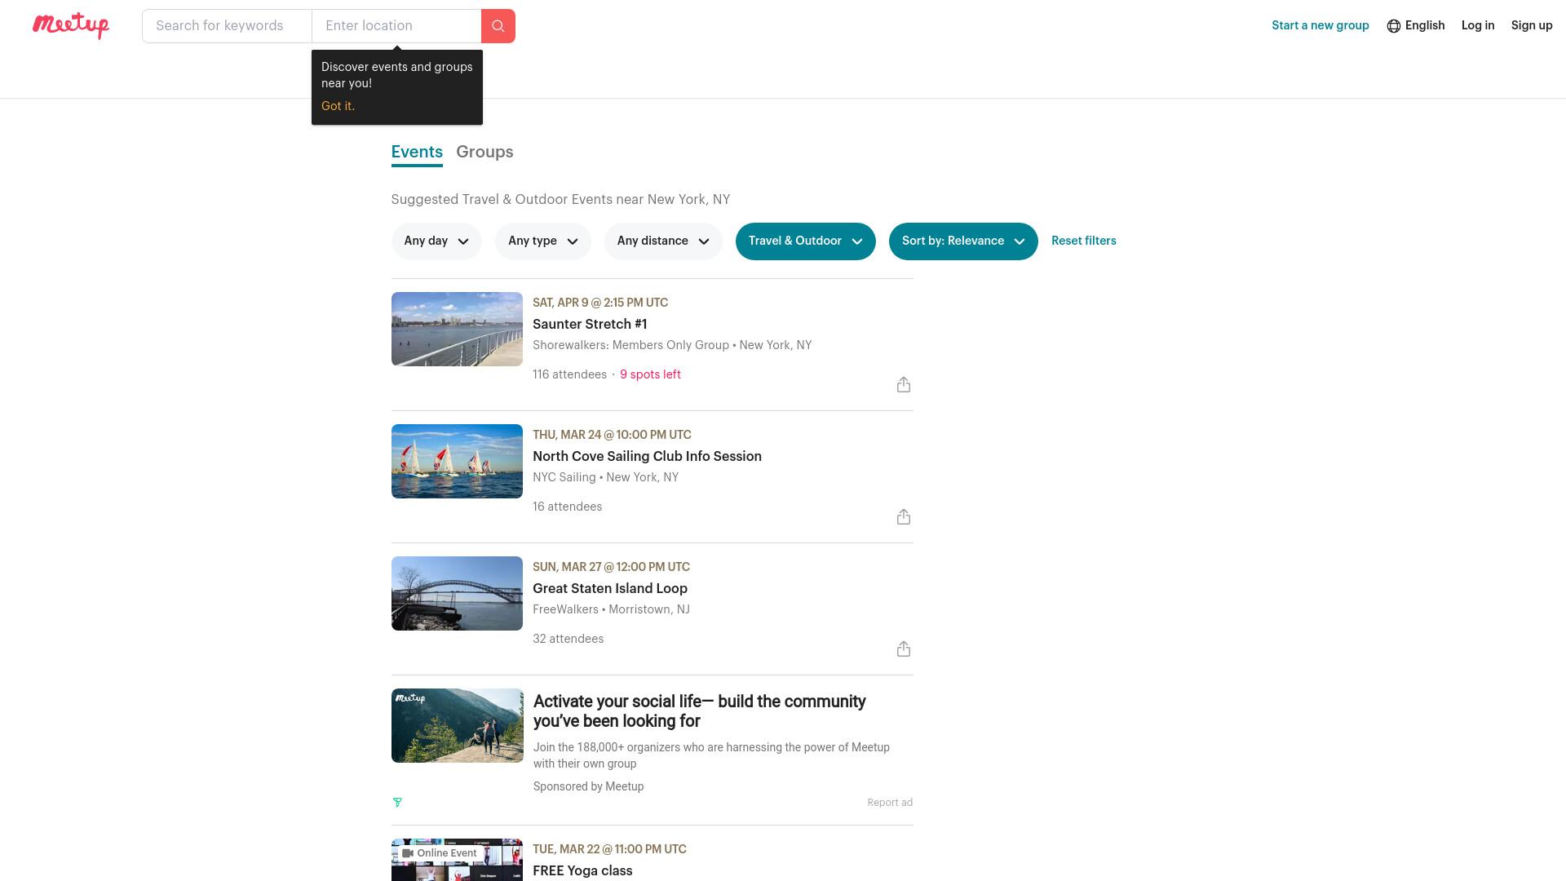Share the Great Staten Island Loop event
This screenshot has width=1566, height=881.
tap(904, 649)
